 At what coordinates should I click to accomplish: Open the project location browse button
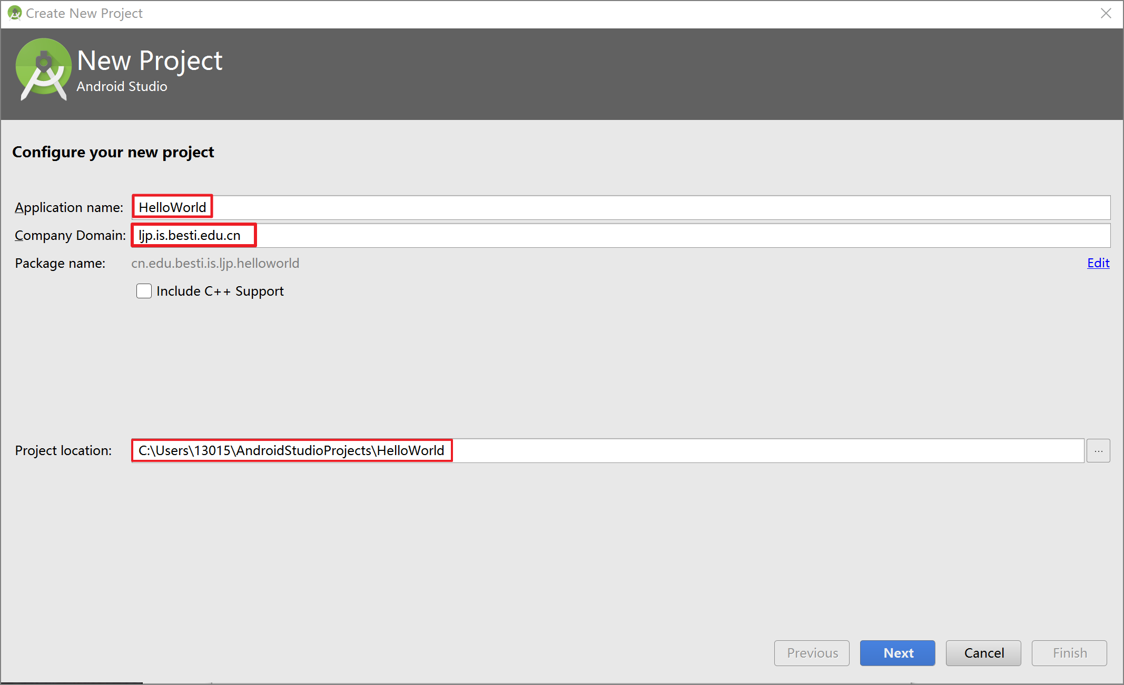click(x=1098, y=450)
